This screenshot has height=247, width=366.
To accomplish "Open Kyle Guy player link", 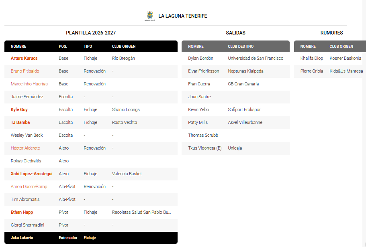I will pos(19,109).
